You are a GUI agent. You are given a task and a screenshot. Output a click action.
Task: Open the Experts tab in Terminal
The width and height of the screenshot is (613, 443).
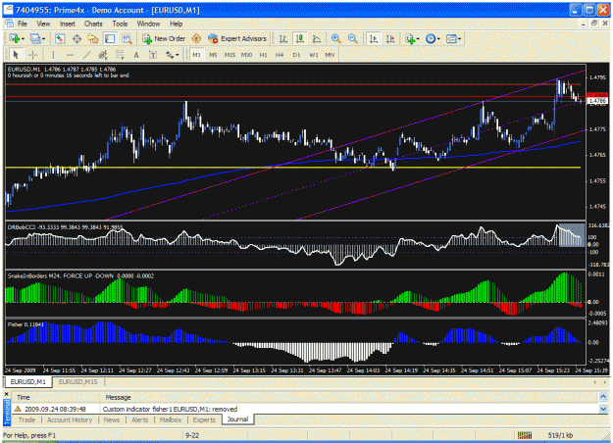tap(204, 419)
